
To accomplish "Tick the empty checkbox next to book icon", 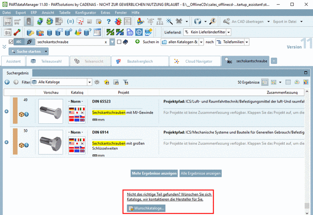I will click(x=119, y=42).
